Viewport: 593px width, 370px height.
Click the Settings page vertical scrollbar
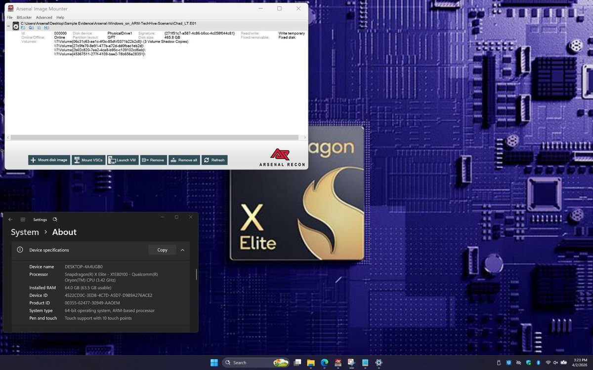pos(196,275)
